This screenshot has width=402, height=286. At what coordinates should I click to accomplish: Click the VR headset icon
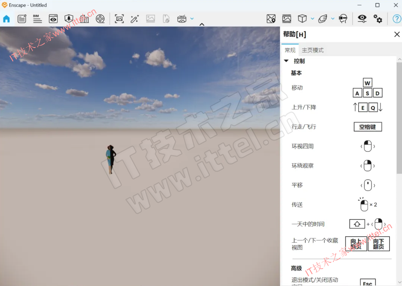(x=343, y=19)
